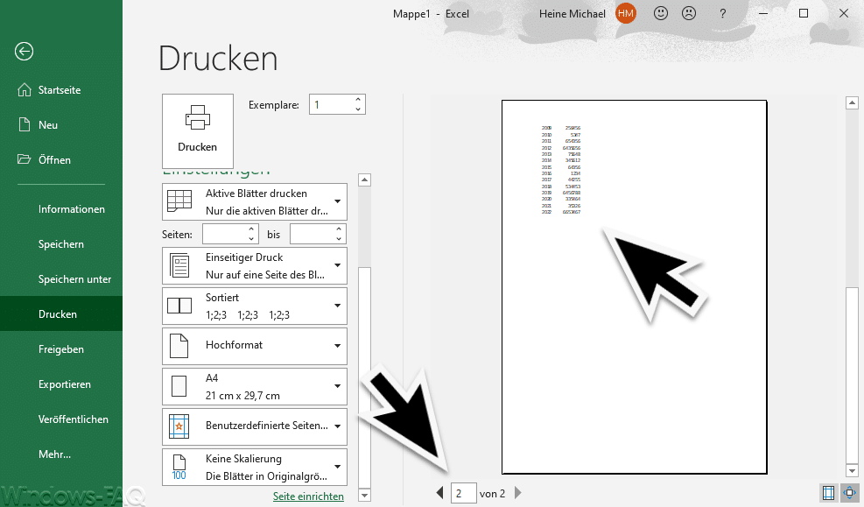
Task: Click the print preview page thumbnail
Action: click(635, 286)
